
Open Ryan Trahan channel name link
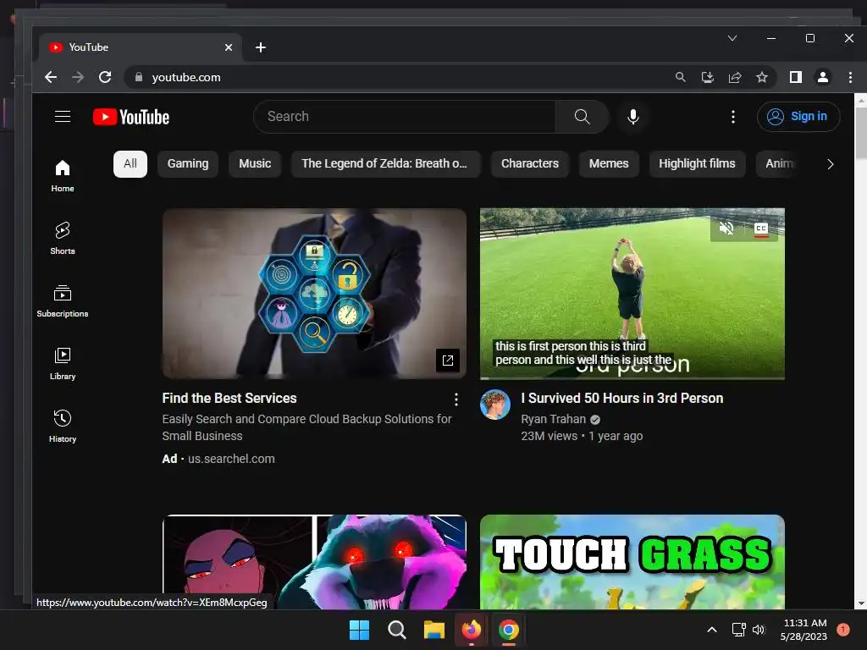point(553,419)
